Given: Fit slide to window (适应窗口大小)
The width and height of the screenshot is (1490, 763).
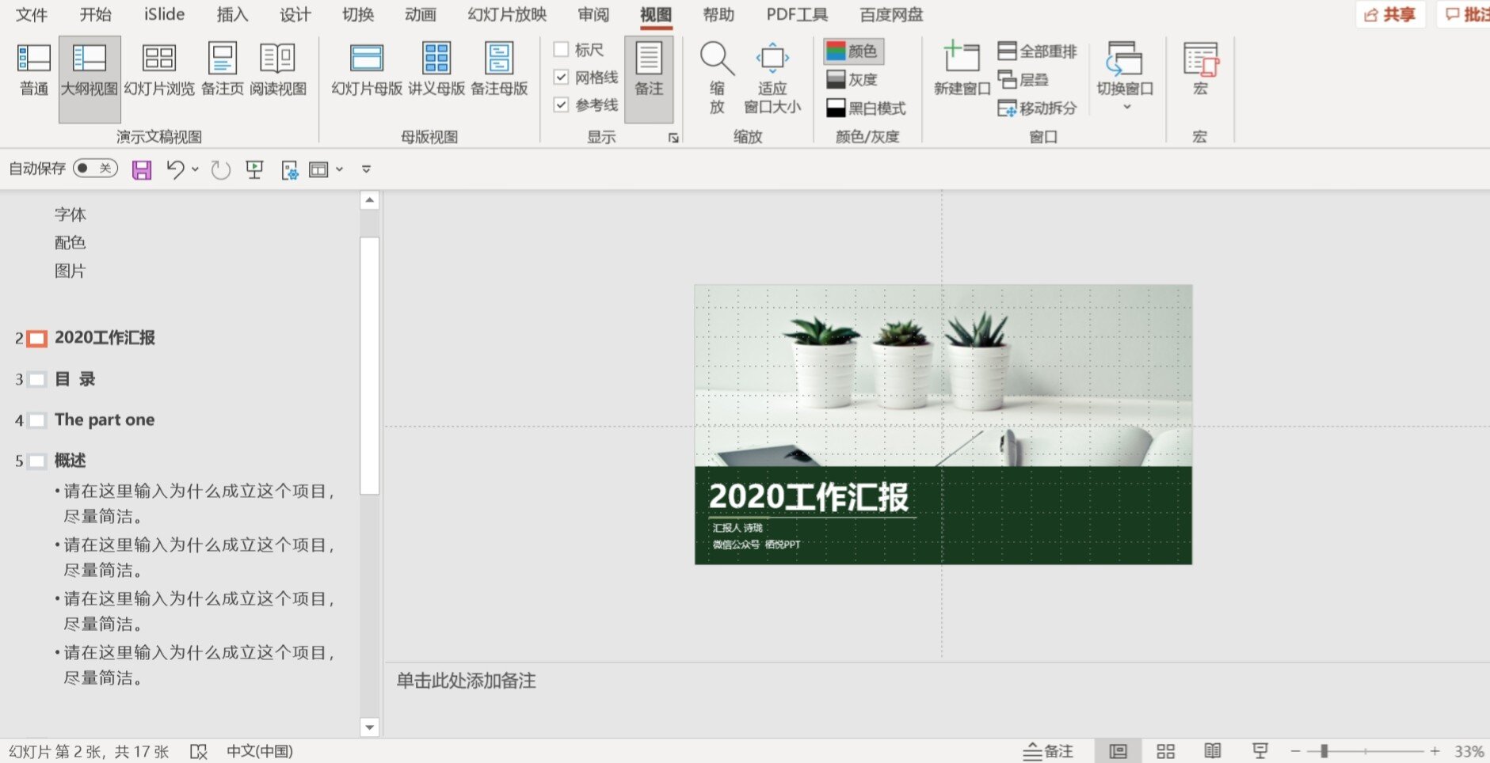Looking at the screenshot, I should [772, 78].
